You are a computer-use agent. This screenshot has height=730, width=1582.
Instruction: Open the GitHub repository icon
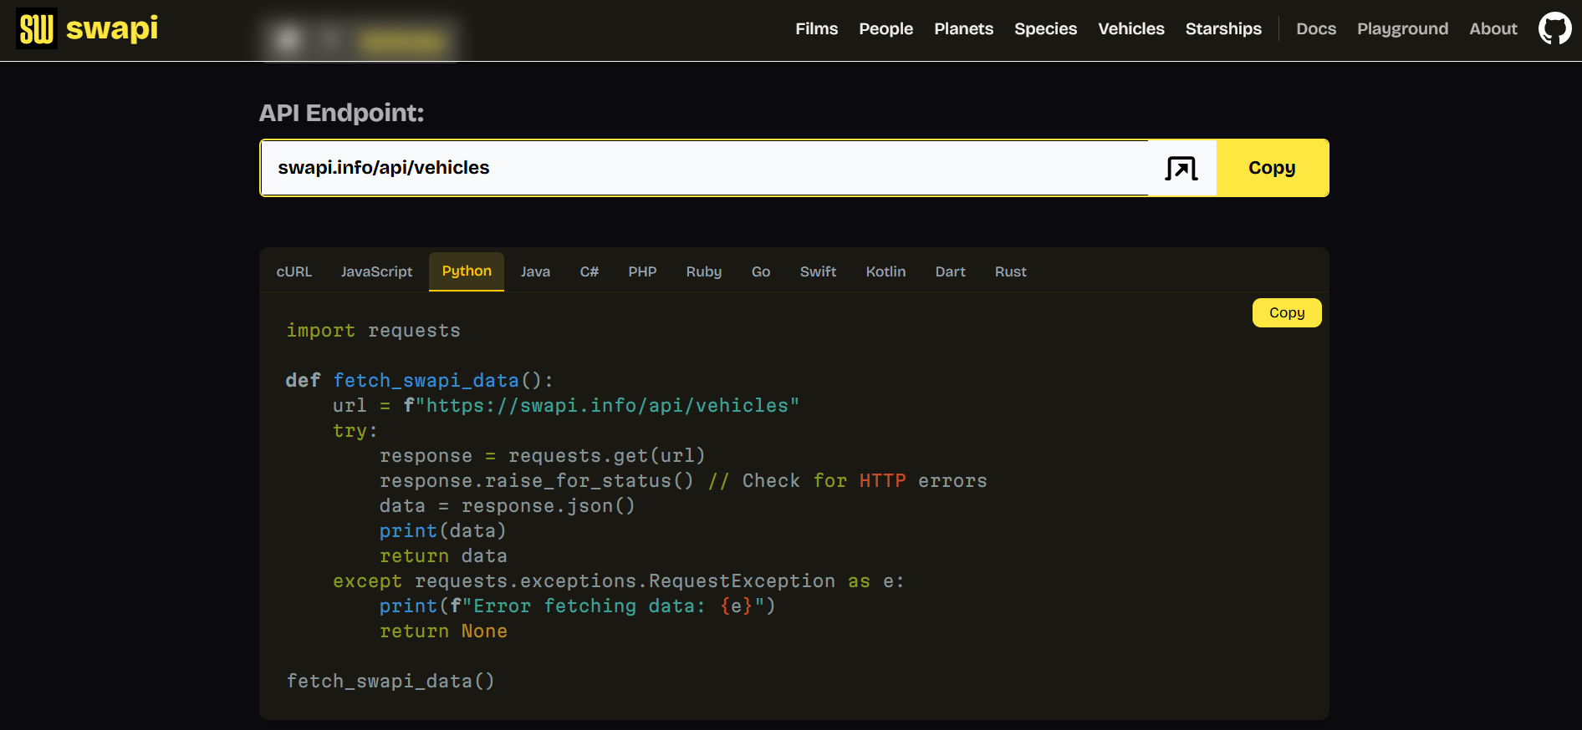pyautogui.click(x=1554, y=28)
